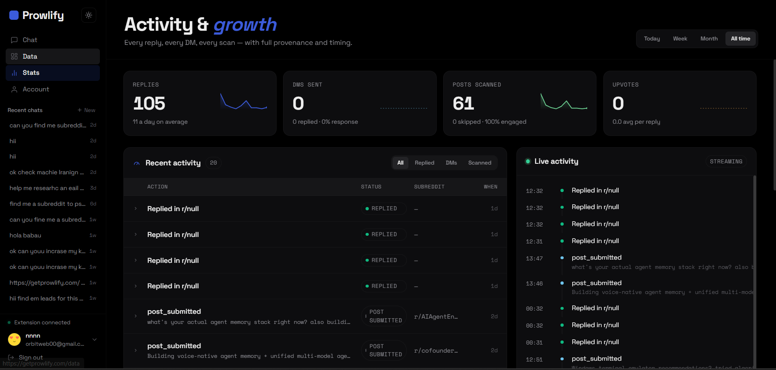This screenshot has height=370, width=776.
Task: Open chat 'find me a subreddit to ps...'
Action: pos(53,204)
